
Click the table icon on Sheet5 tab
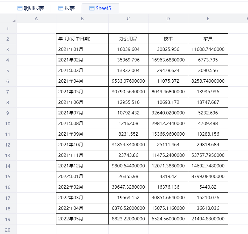(92, 8)
